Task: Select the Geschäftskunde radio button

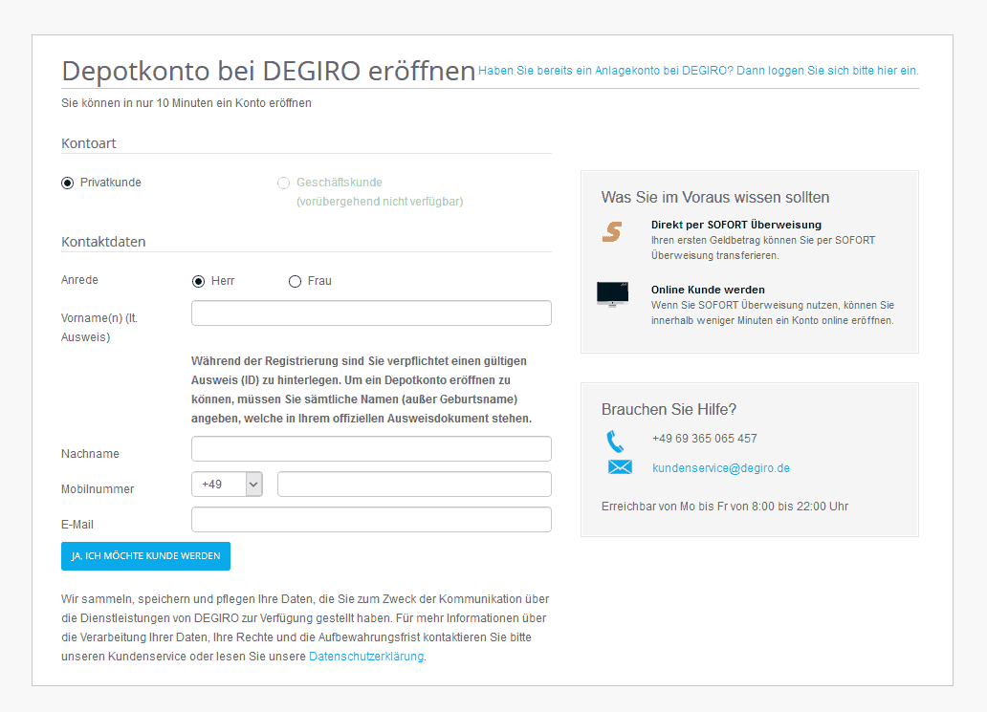Action: click(283, 183)
